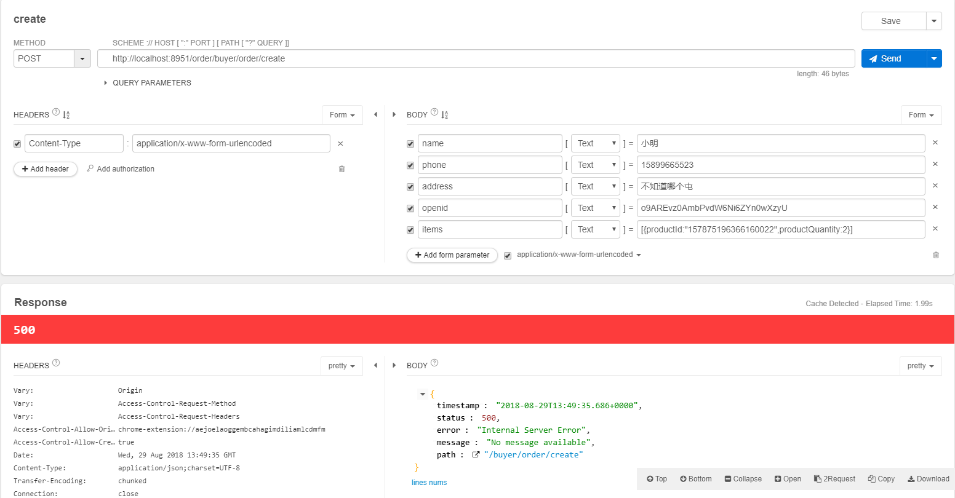Delete all body parameters trash icon
The height and width of the screenshot is (498, 955).
click(x=936, y=255)
